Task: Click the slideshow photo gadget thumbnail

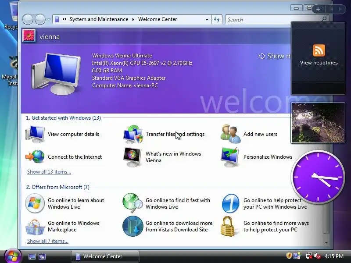Action: [x=318, y=123]
